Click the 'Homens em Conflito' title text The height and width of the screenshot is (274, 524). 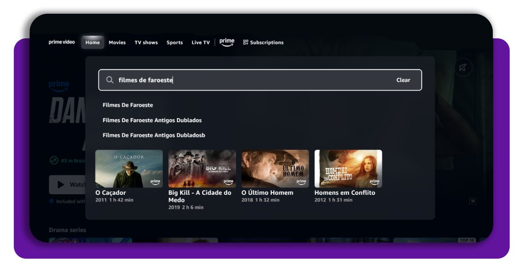[x=345, y=193]
